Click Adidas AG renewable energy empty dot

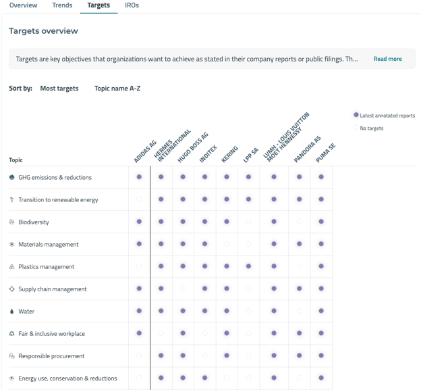point(139,199)
